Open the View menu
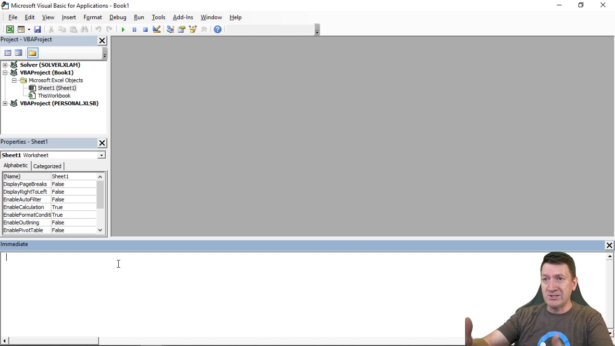Viewport: 615px width, 346px height. pyautogui.click(x=48, y=17)
